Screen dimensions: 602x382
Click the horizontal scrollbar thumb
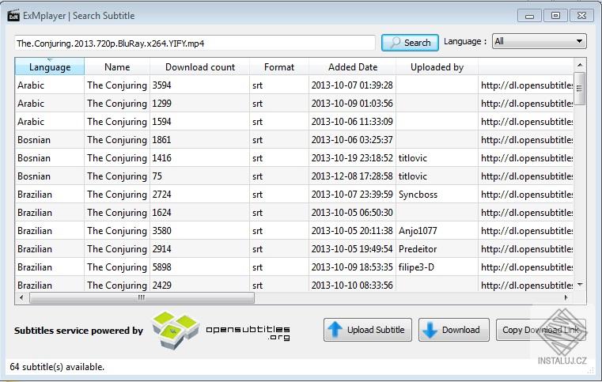pos(142,297)
